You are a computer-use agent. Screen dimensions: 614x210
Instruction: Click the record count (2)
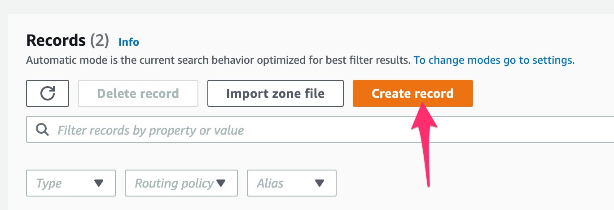[99, 40]
